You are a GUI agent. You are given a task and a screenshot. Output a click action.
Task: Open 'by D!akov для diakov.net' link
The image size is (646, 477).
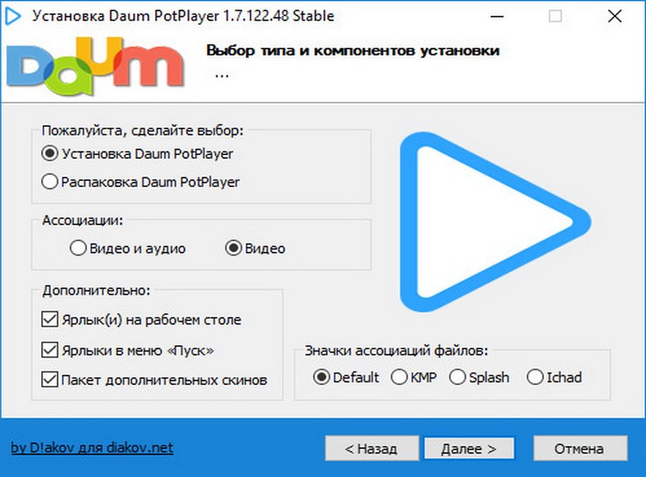pyautogui.click(x=92, y=447)
